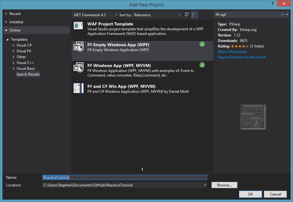Click green checkmark on F# Empty Windows App

click(202, 44)
